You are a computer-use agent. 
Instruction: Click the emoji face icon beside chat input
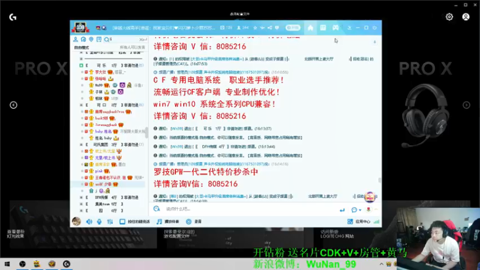(157, 209)
